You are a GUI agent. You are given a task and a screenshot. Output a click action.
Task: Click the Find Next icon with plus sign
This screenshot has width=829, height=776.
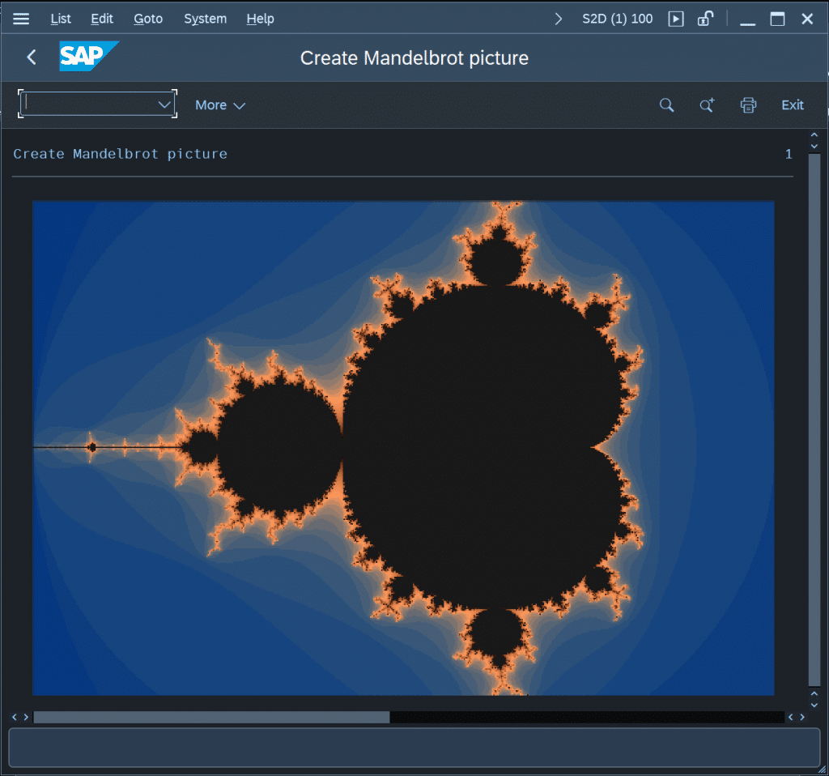[x=706, y=104]
